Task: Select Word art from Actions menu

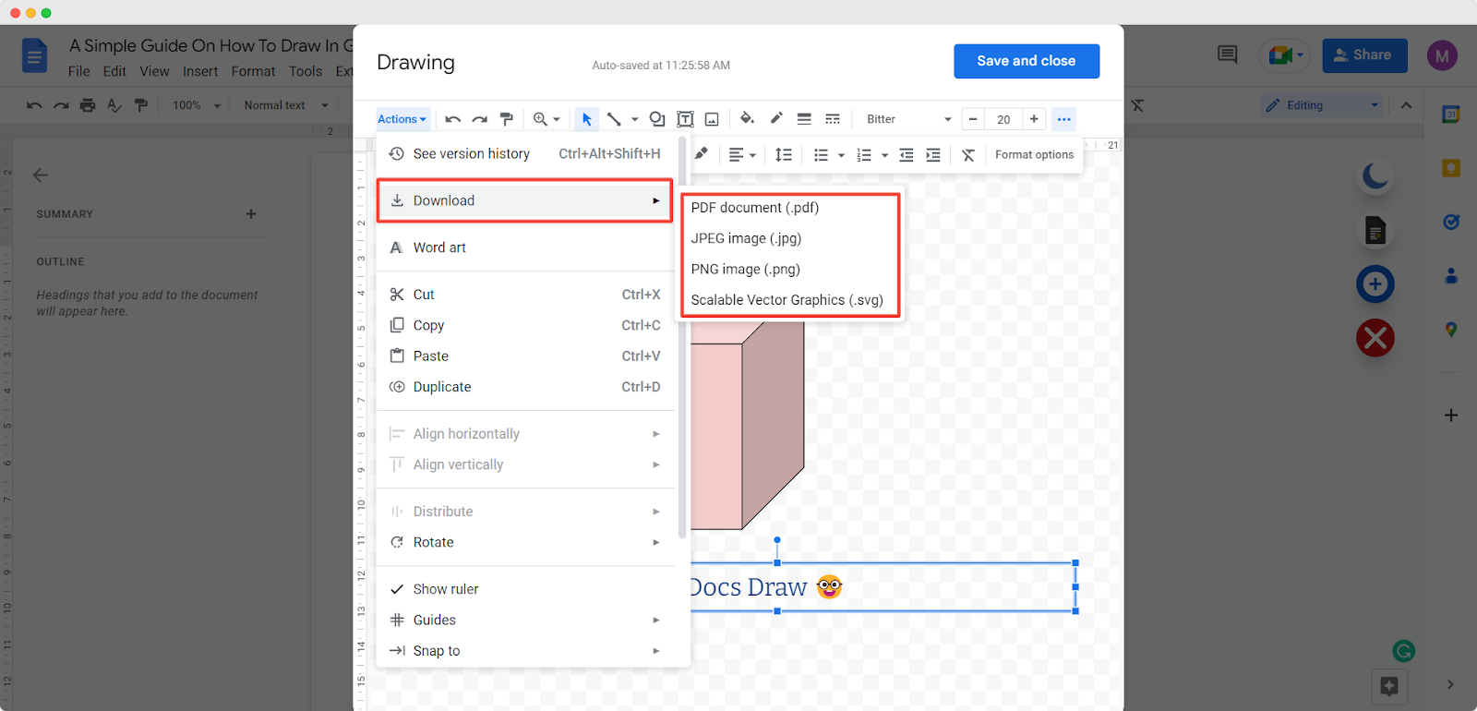Action: pos(525,247)
